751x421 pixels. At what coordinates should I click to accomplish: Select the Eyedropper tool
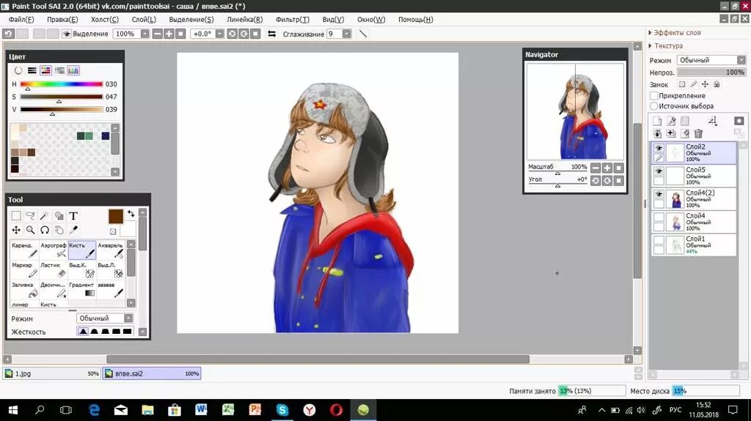tap(73, 230)
